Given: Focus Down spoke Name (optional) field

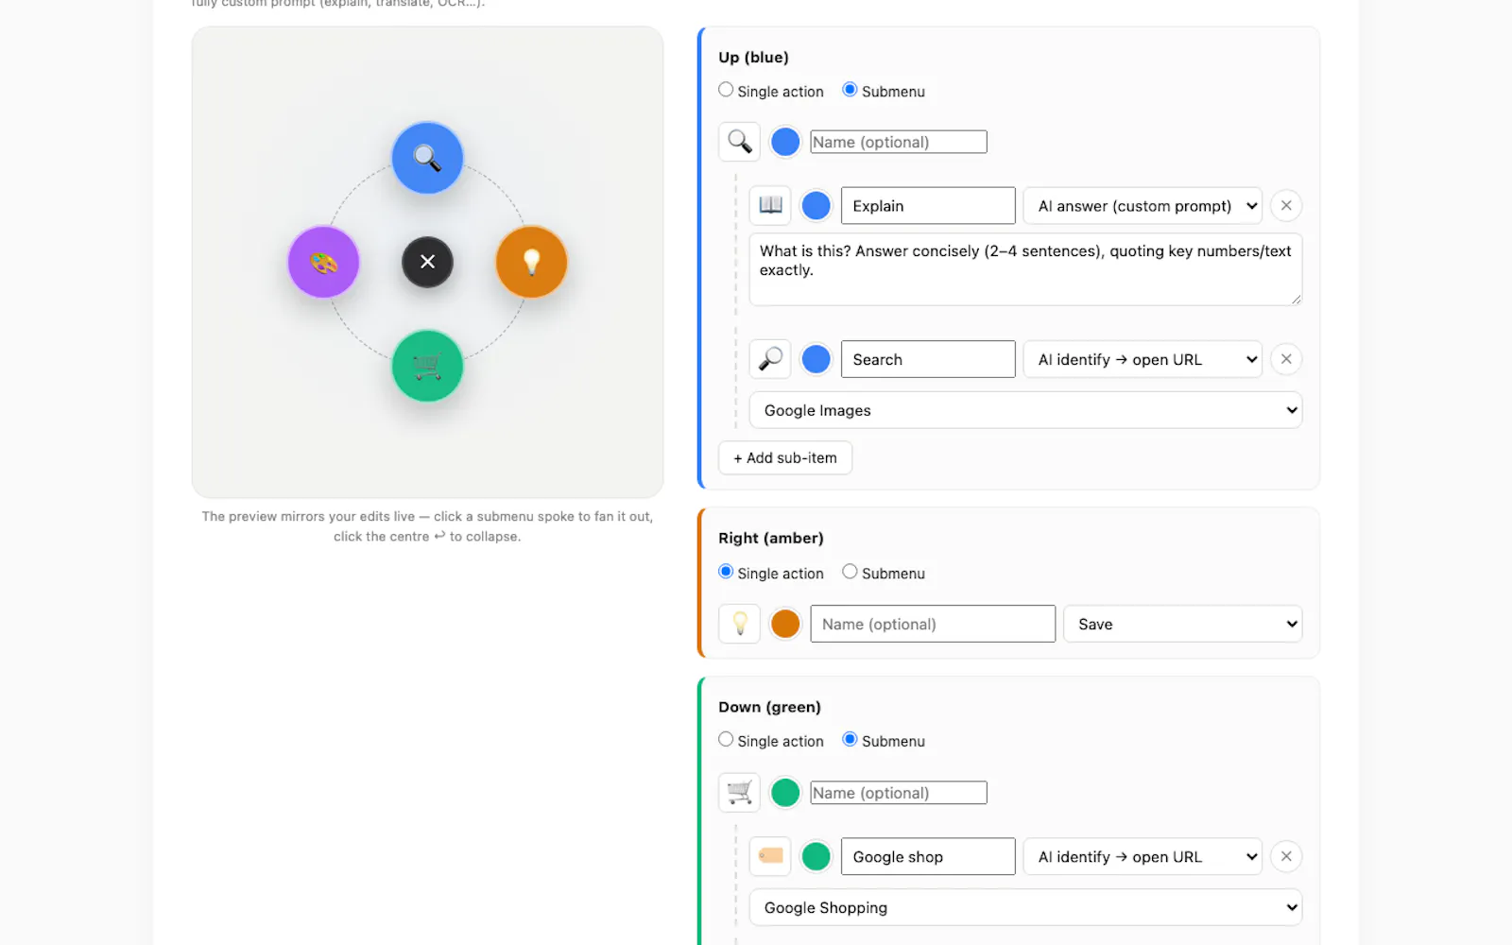Looking at the screenshot, I should coord(899,793).
